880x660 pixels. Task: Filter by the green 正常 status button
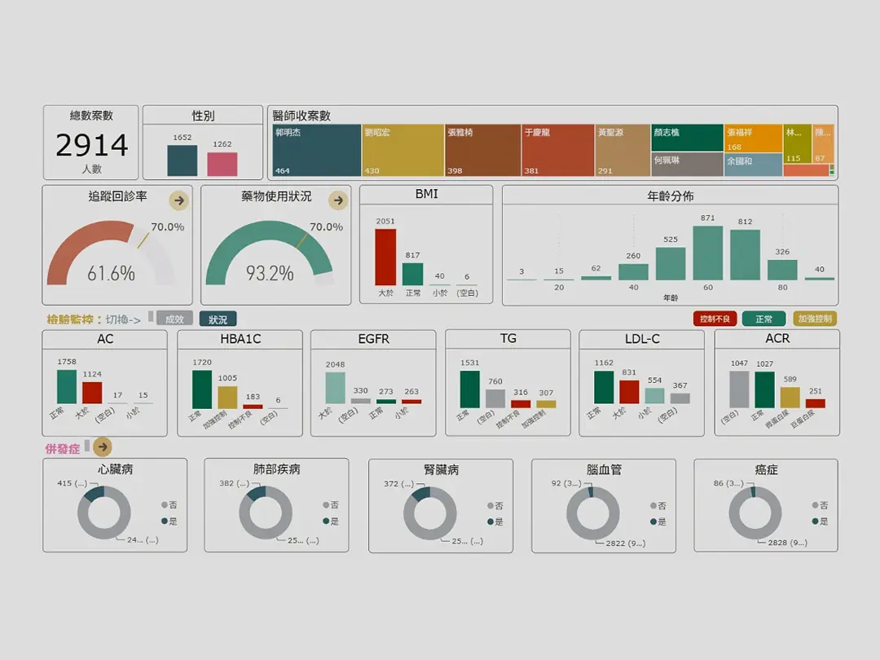pos(763,319)
